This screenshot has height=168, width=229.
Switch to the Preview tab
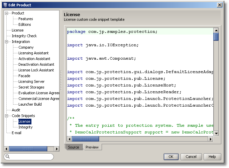[x=92, y=147]
